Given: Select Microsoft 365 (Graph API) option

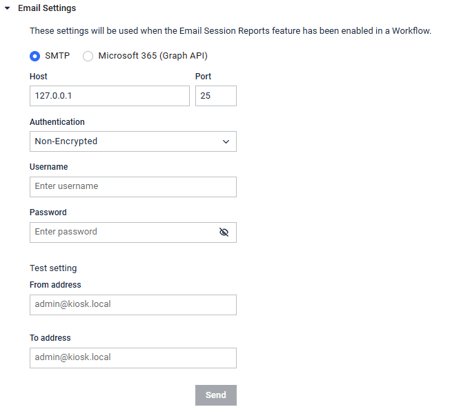Looking at the screenshot, I should 88,56.
